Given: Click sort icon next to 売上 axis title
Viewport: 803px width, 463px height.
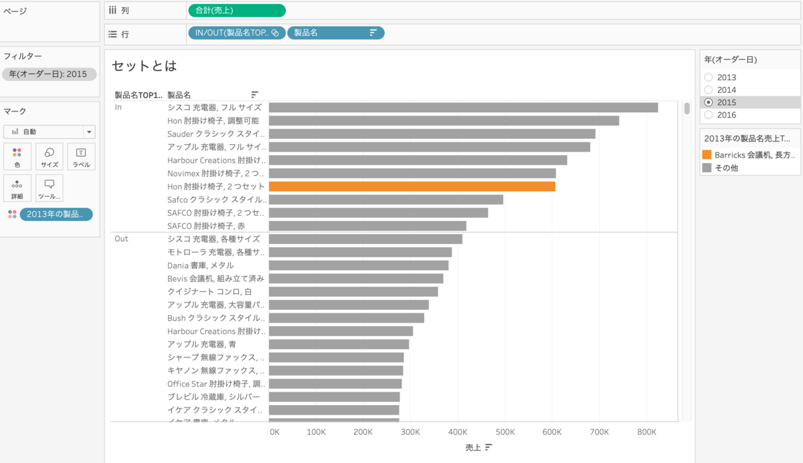Looking at the screenshot, I should (488, 447).
